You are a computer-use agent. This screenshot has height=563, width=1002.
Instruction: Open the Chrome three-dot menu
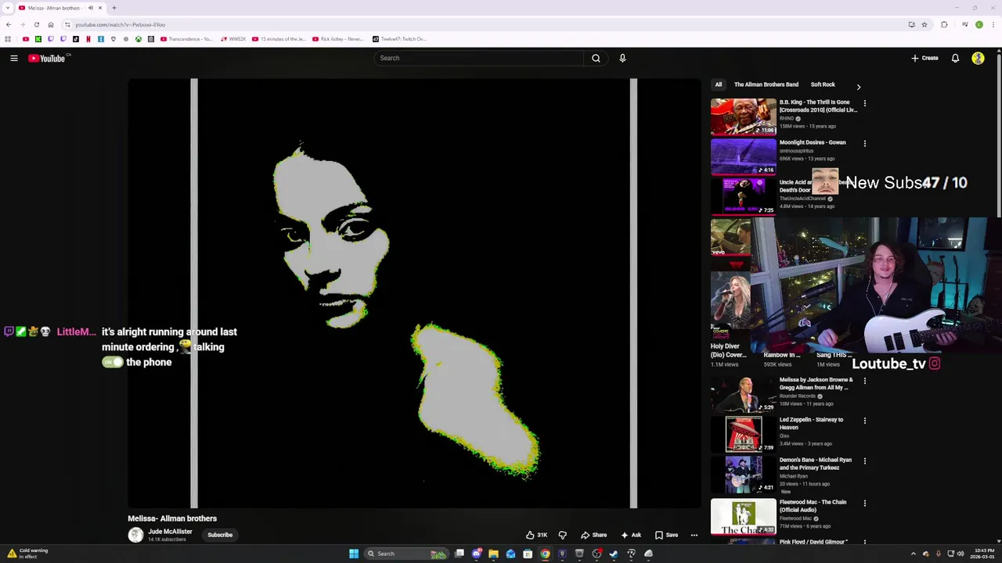[x=993, y=24]
